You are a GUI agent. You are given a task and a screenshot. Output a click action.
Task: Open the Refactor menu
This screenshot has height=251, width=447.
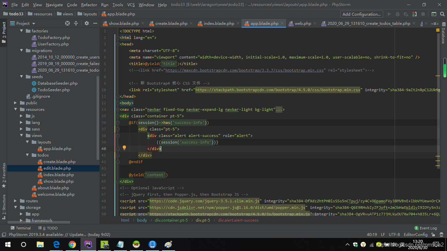89,5
